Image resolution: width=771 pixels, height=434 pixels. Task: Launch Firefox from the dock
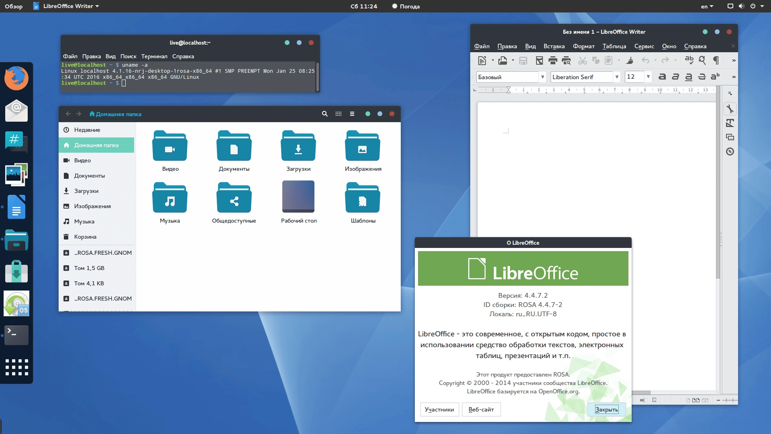pos(16,78)
